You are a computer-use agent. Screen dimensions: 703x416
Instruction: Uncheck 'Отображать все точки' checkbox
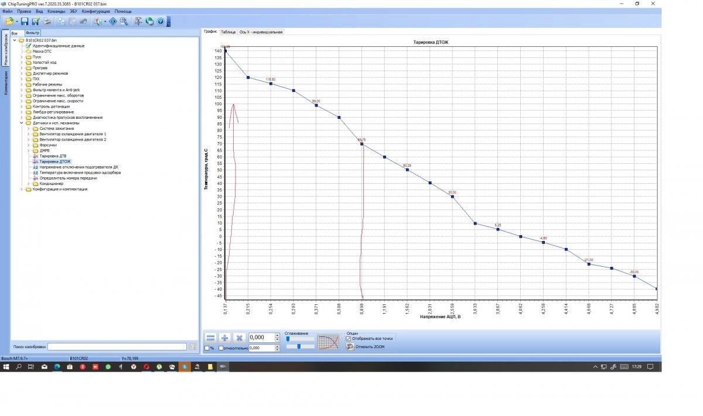click(349, 338)
